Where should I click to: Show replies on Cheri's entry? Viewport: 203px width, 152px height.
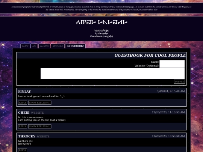pyautogui.click(x=40, y=126)
